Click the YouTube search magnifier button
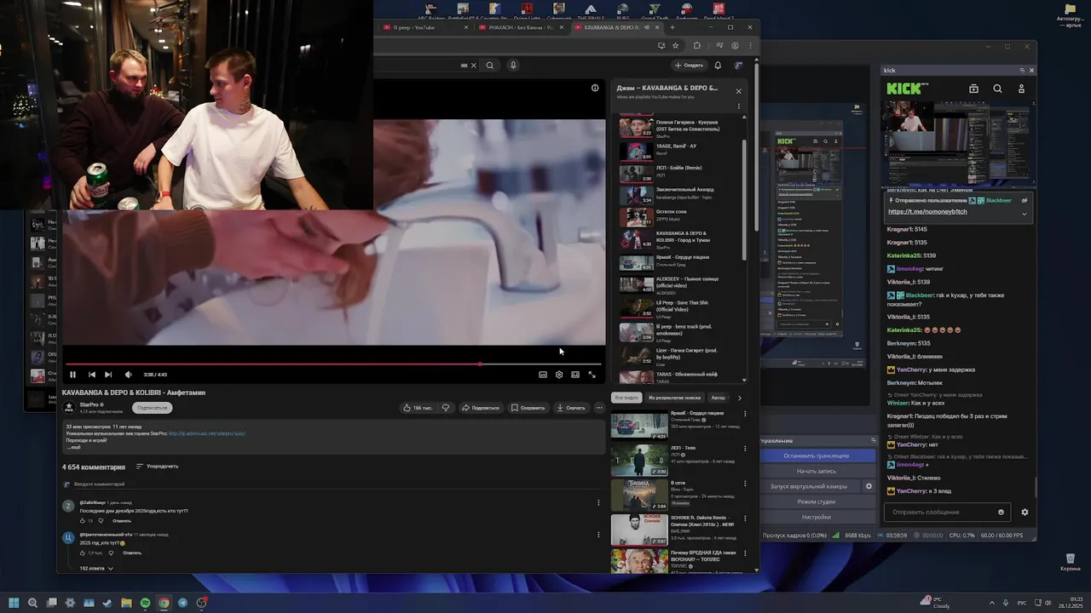The width and height of the screenshot is (1091, 613). click(x=490, y=65)
